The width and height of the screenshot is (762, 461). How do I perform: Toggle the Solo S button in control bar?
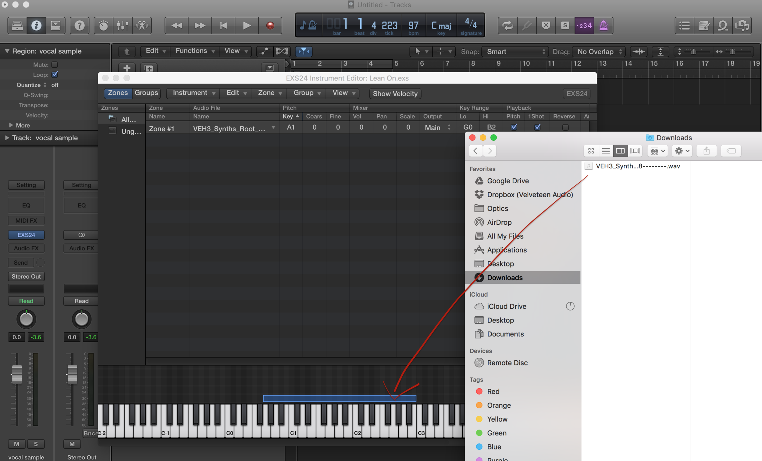565,25
